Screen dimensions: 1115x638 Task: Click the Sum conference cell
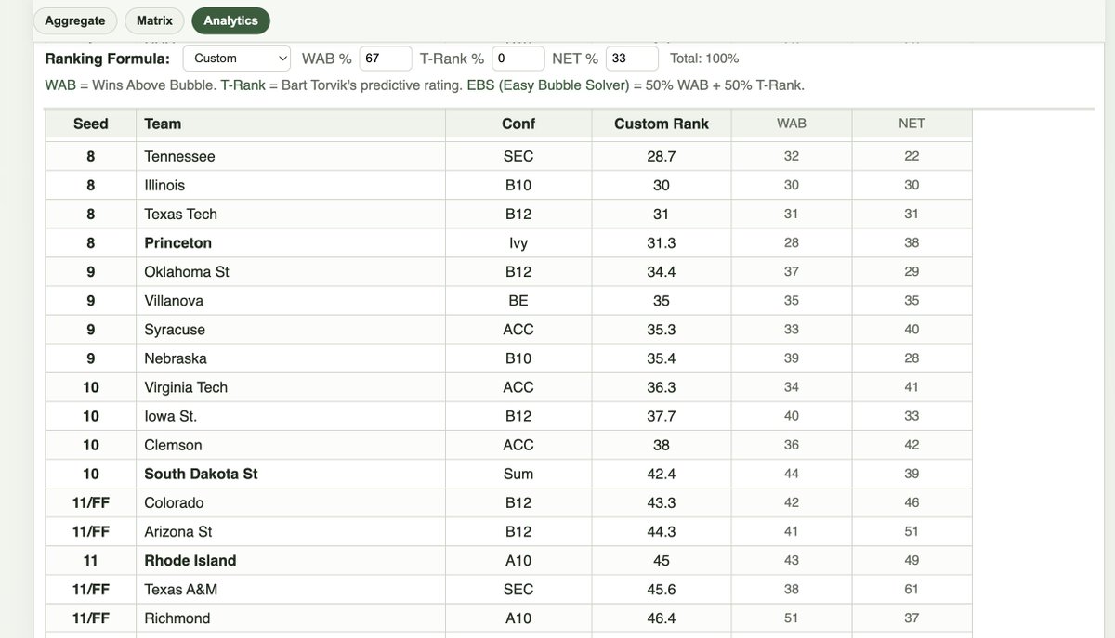click(x=518, y=473)
